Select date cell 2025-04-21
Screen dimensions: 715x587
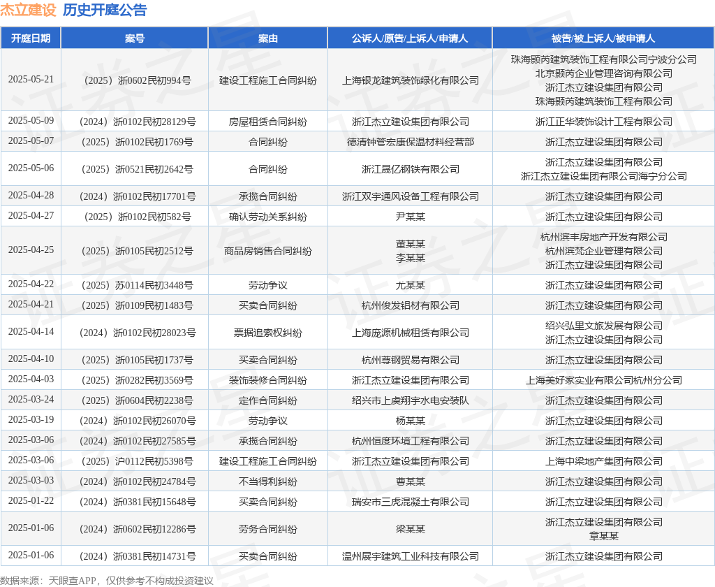31,305
